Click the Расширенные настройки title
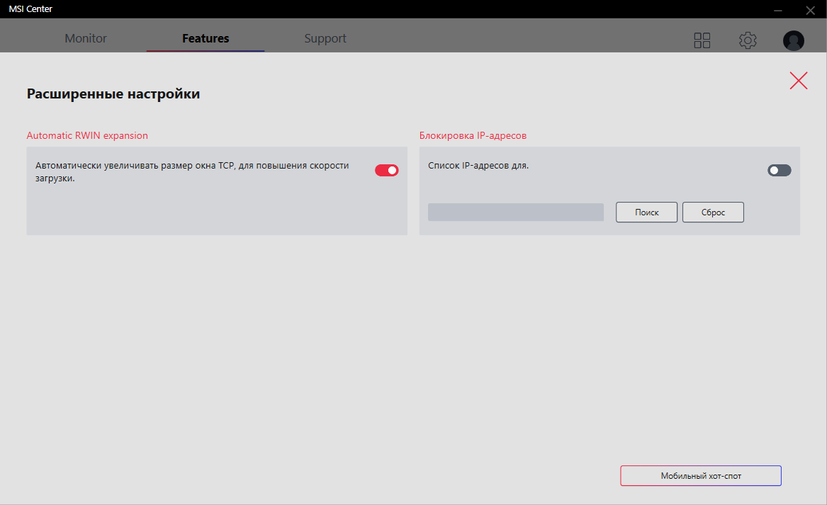Image resolution: width=827 pixels, height=505 pixels. [x=113, y=93]
